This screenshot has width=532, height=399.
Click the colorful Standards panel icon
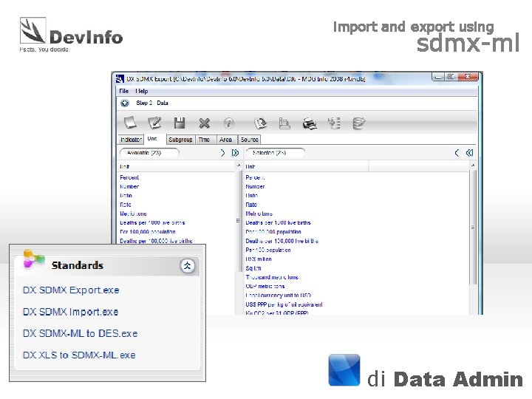[33, 259]
